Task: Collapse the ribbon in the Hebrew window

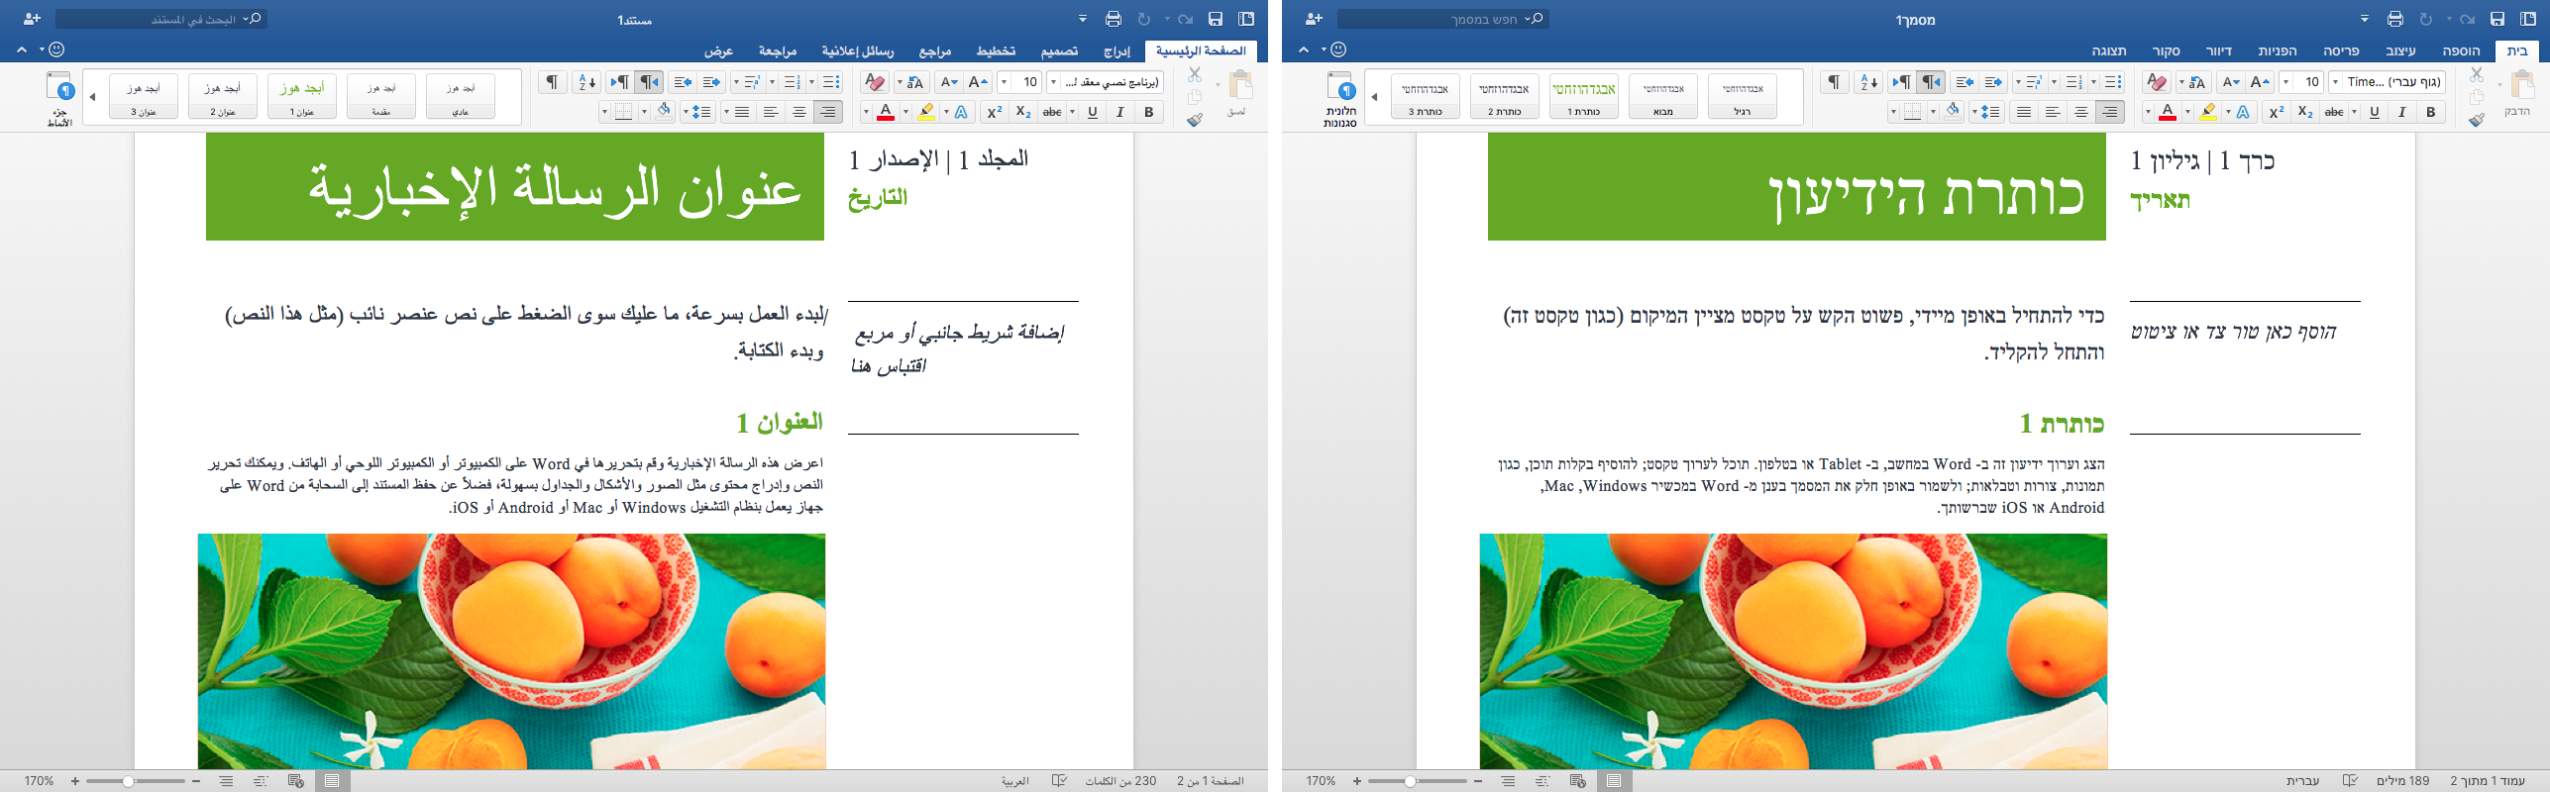Action: (1304, 49)
